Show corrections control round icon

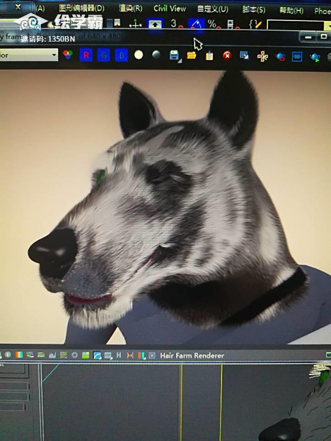point(8,355)
